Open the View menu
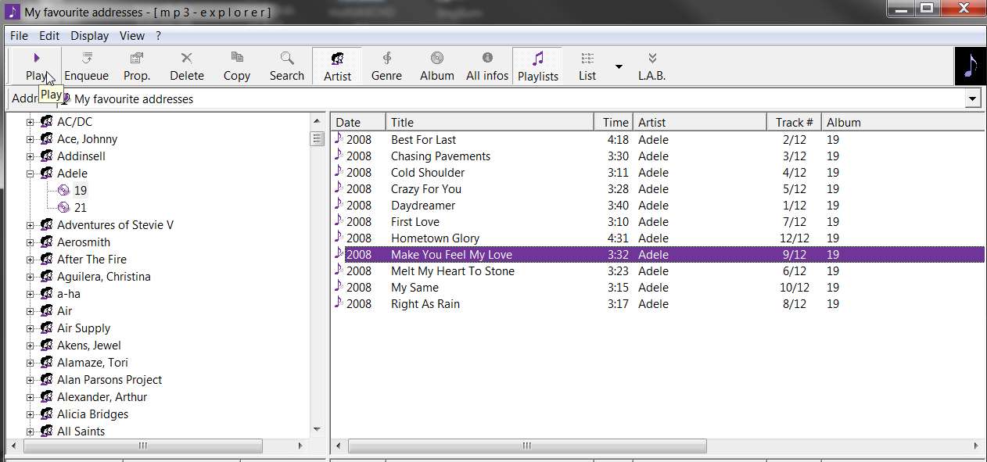The width and height of the screenshot is (987, 462). point(132,36)
